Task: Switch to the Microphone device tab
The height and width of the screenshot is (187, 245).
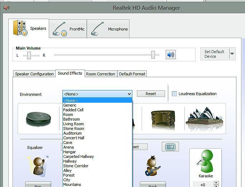Action: pyautogui.click(x=108, y=29)
